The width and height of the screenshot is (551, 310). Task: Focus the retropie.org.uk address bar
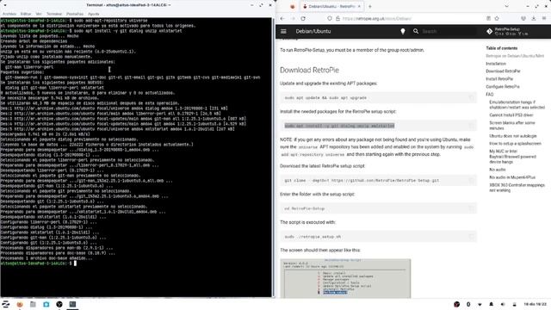[412, 18]
